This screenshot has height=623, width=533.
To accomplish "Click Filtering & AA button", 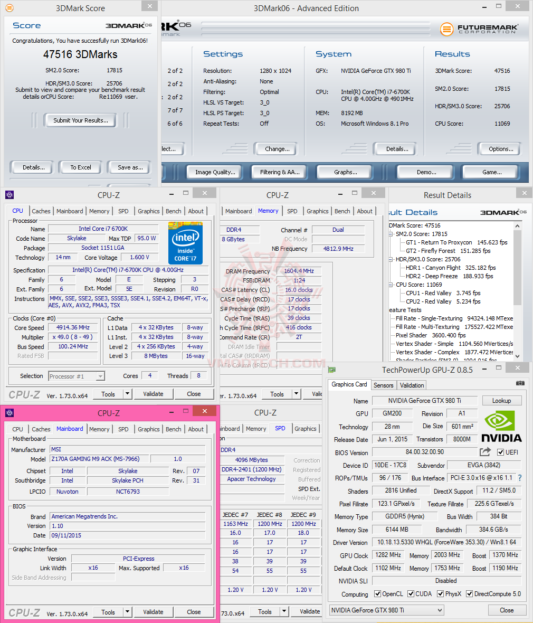I will pyautogui.click(x=280, y=172).
